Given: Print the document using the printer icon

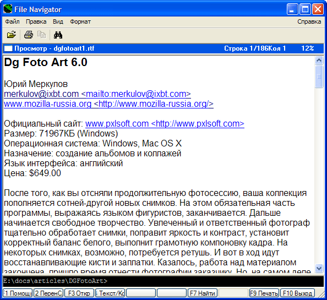Looking at the screenshot, I should 29,35.
